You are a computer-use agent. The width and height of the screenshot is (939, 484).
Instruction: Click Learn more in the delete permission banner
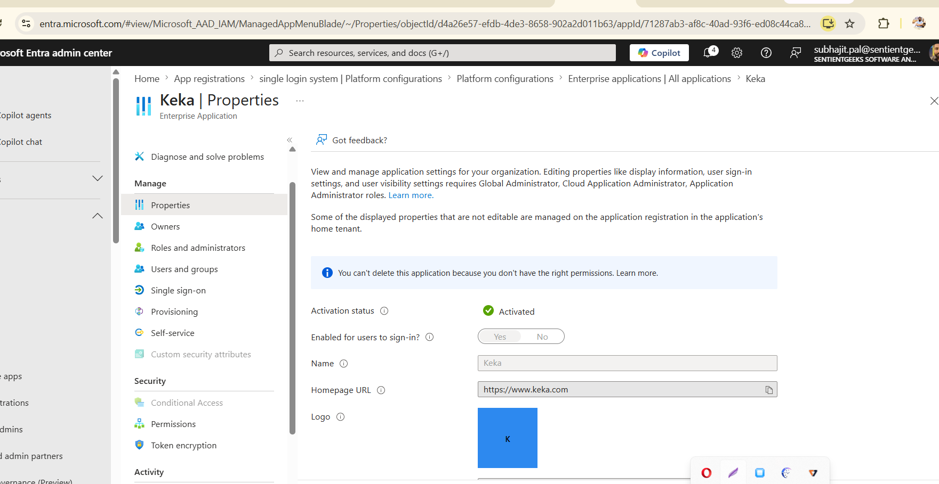pyautogui.click(x=637, y=273)
